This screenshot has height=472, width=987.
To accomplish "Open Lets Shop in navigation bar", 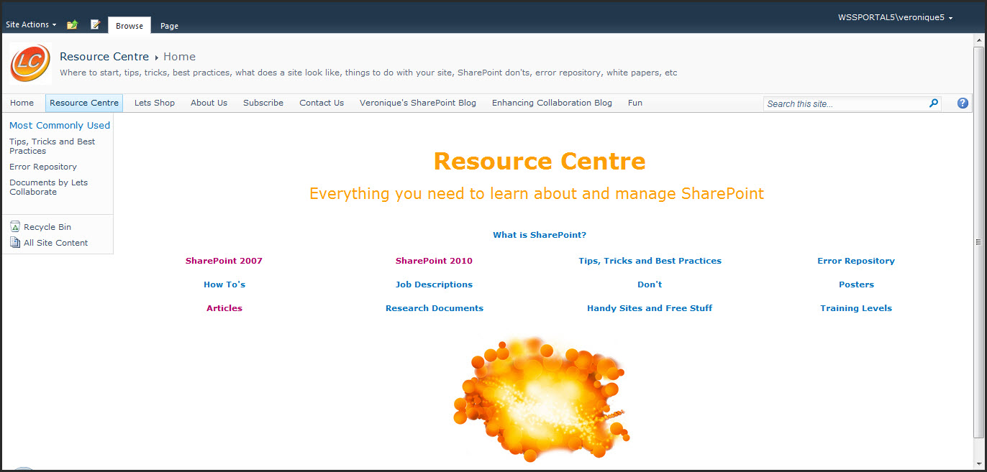I will (155, 103).
